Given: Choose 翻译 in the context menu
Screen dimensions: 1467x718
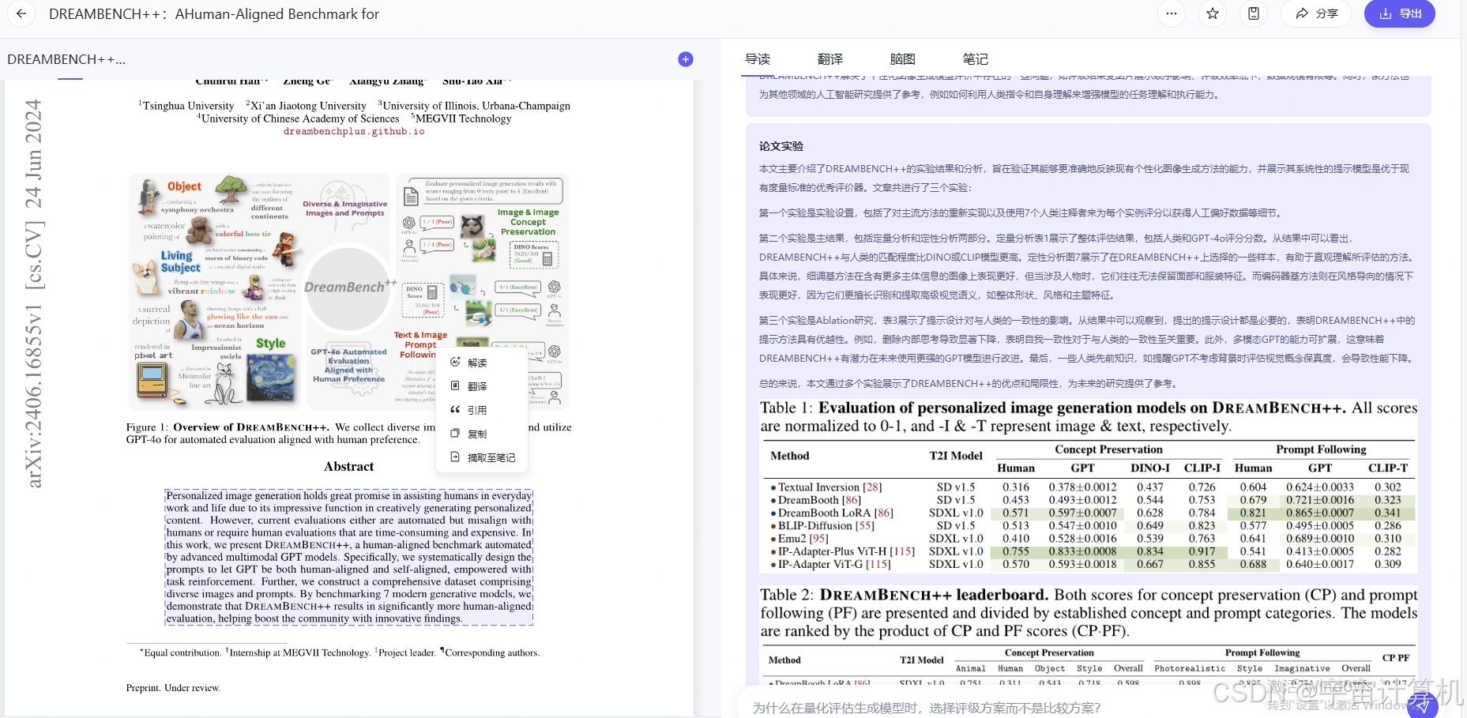Looking at the screenshot, I should [x=481, y=386].
